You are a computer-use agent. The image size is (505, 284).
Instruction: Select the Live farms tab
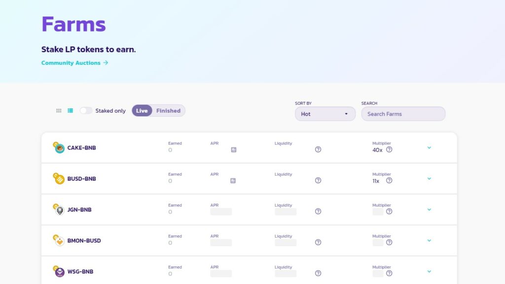coord(142,111)
